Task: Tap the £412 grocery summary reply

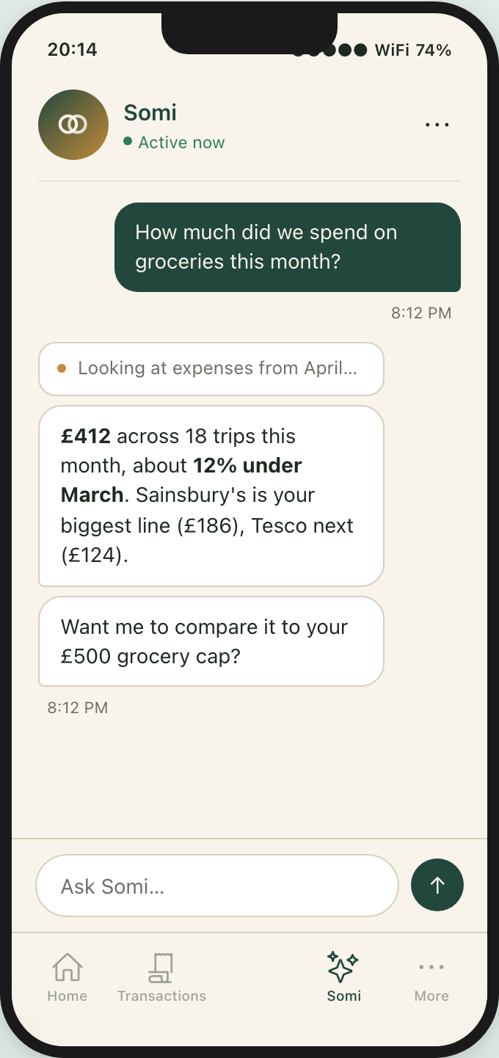Action: [211, 495]
